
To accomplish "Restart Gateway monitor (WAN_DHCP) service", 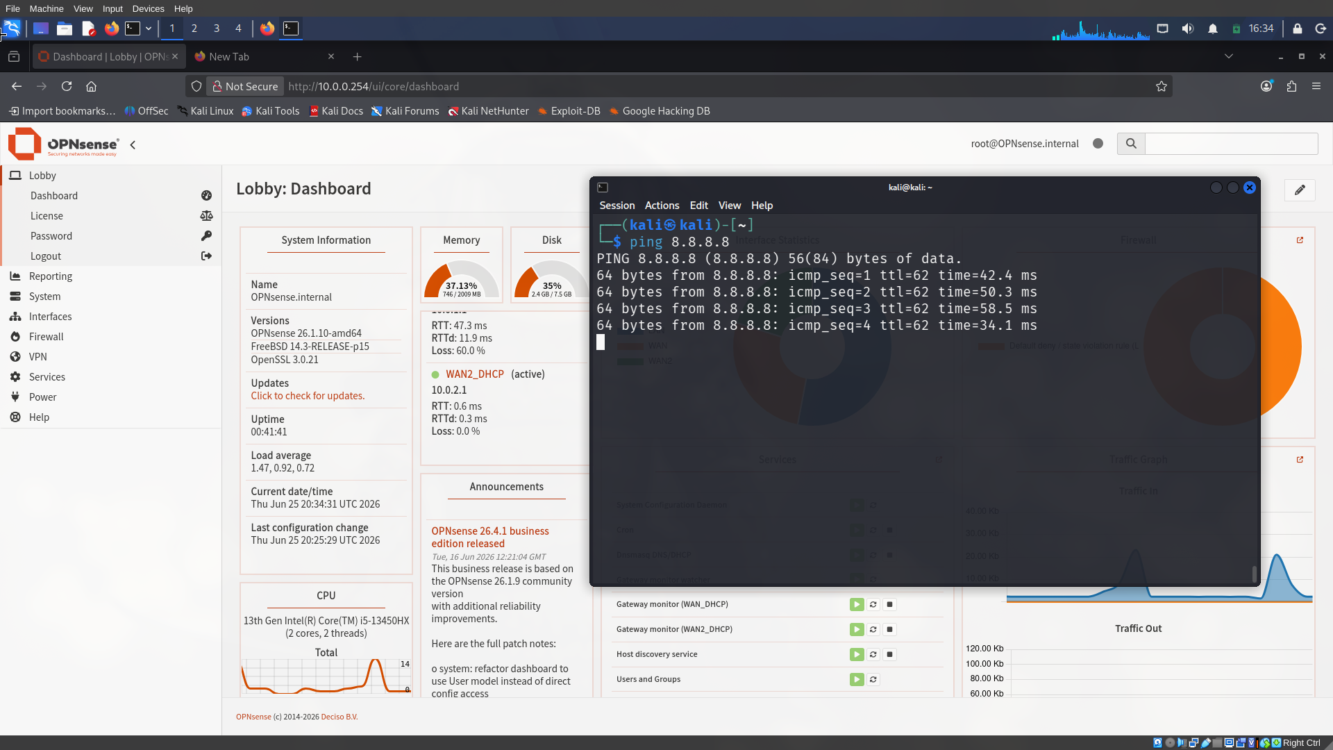I will tap(873, 605).
